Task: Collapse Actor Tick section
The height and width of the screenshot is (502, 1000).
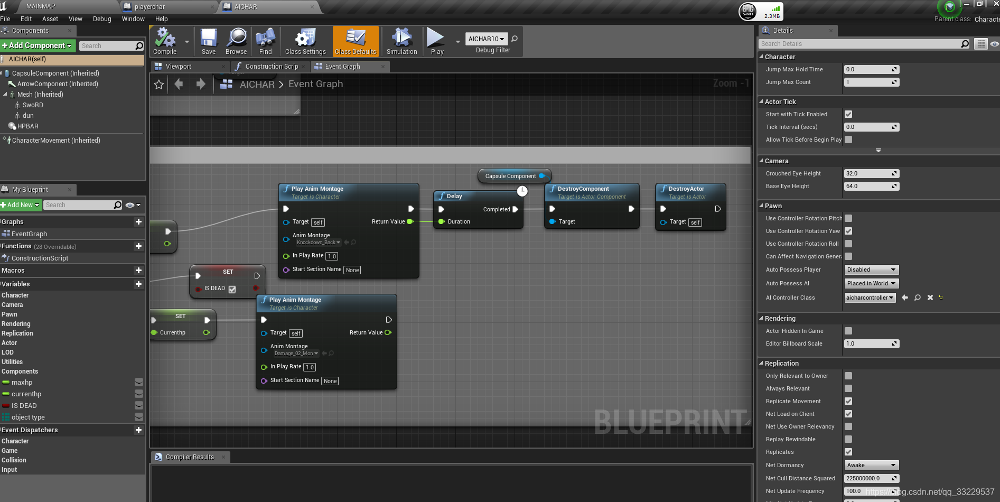Action: click(761, 101)
